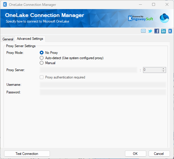Switch to the General tab
Screen dimensions: 174x159
[8, 39]
